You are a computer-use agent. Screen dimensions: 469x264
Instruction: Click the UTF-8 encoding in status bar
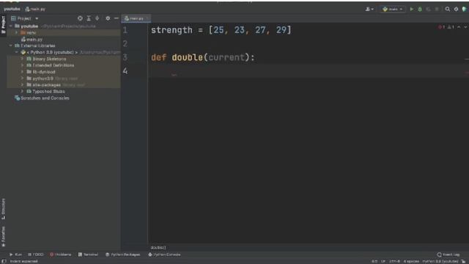coord(395,261)
